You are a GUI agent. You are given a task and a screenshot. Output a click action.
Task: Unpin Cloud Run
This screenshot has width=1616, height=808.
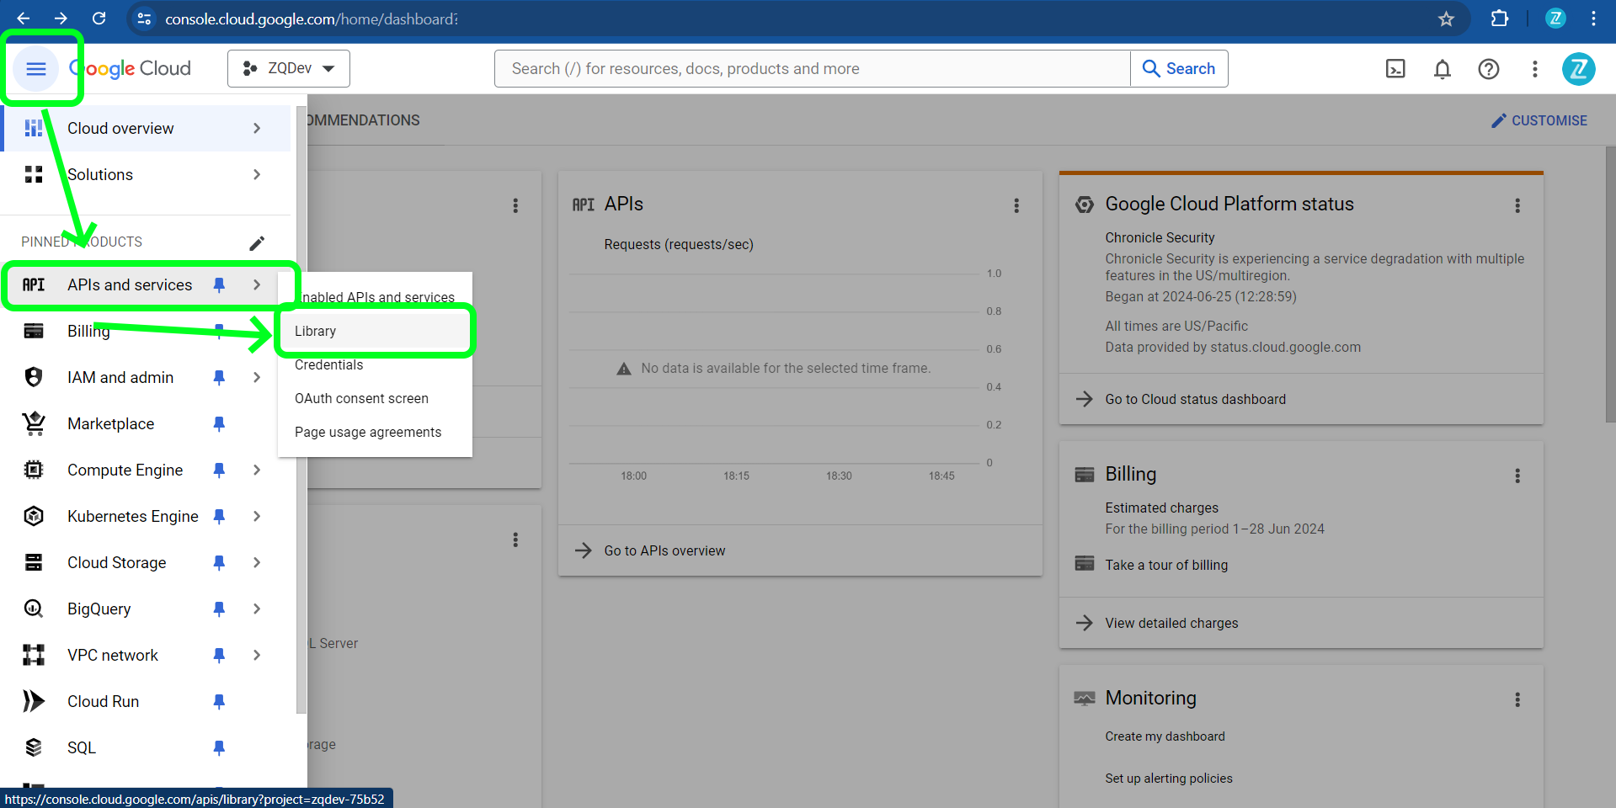[219, 701]
